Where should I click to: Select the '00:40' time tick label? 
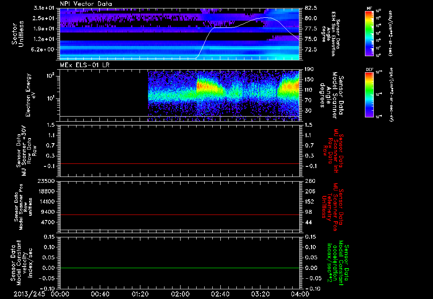click(x=100, y=294)
